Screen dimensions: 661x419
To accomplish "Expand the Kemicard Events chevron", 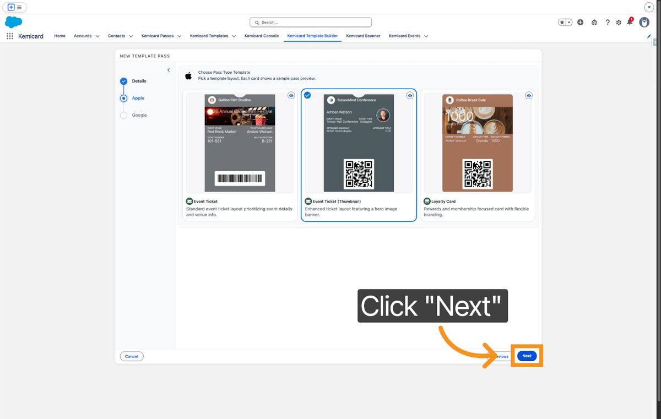I will point(426,36).
